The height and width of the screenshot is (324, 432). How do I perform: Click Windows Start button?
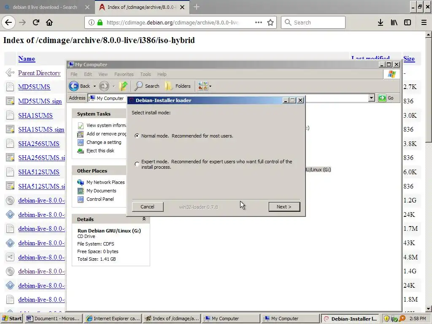[12, 319]
